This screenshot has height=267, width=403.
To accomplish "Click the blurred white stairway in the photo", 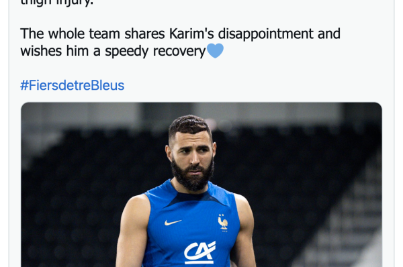I will pos(347,218).
